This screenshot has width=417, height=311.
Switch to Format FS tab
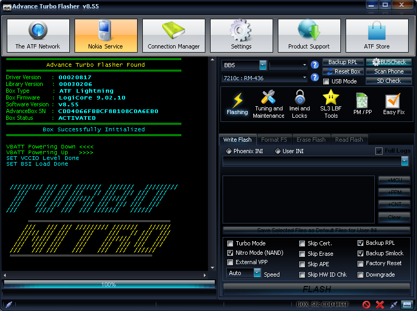[274, 140]
